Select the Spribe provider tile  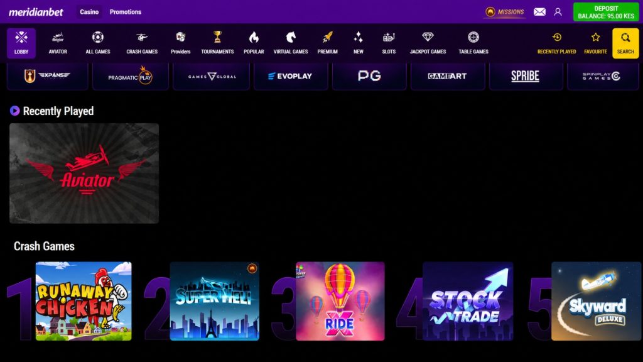526,76
